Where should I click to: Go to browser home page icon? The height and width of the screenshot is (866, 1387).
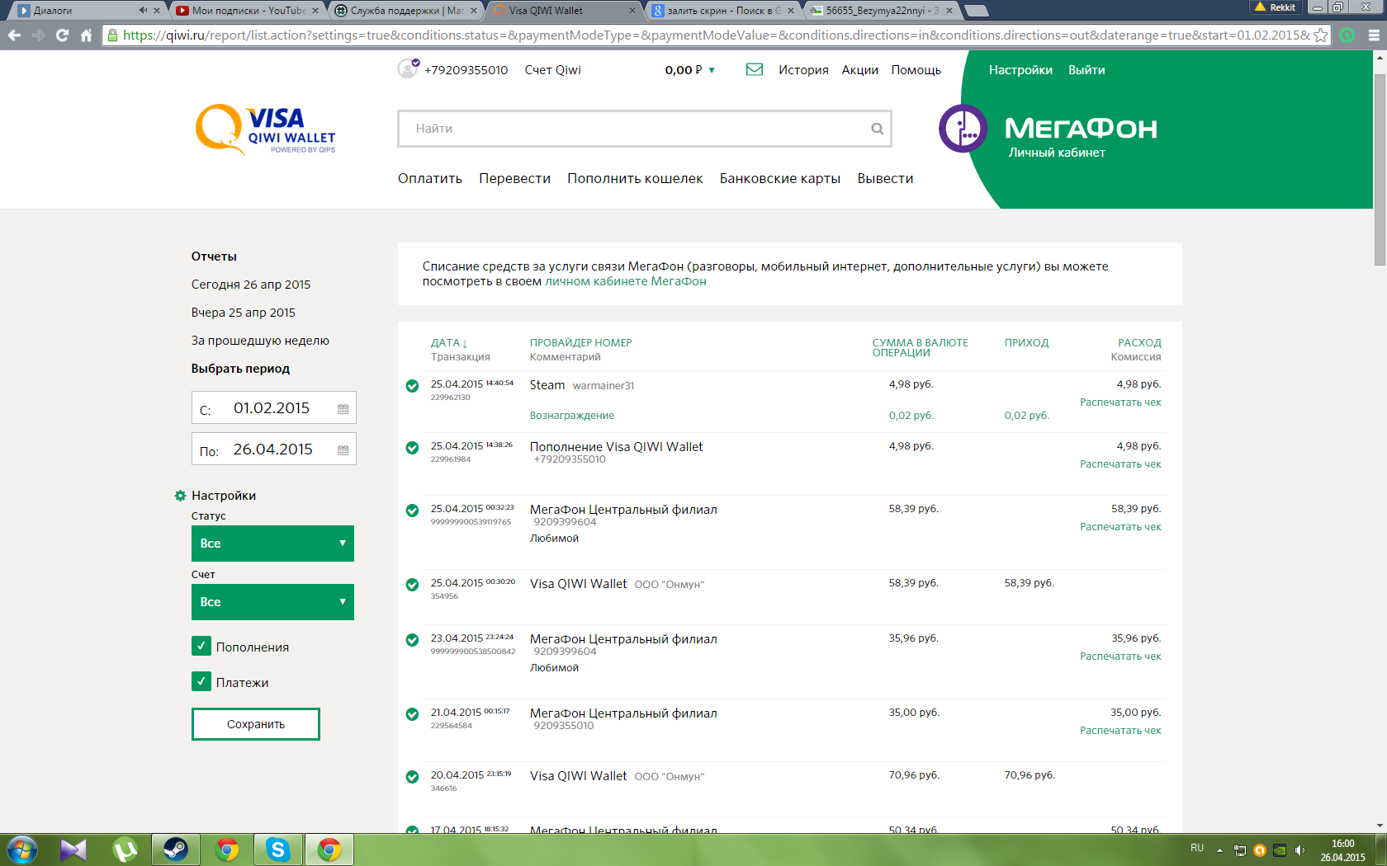click(86, 35)
